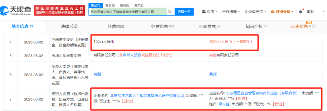327x111 pixels.
Task: Click the 天眼一下 search button
Action: coord(184,12)
